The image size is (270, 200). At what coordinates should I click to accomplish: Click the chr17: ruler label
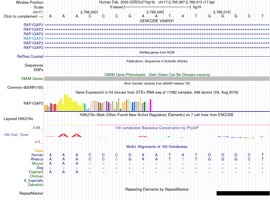click(38, 12)
